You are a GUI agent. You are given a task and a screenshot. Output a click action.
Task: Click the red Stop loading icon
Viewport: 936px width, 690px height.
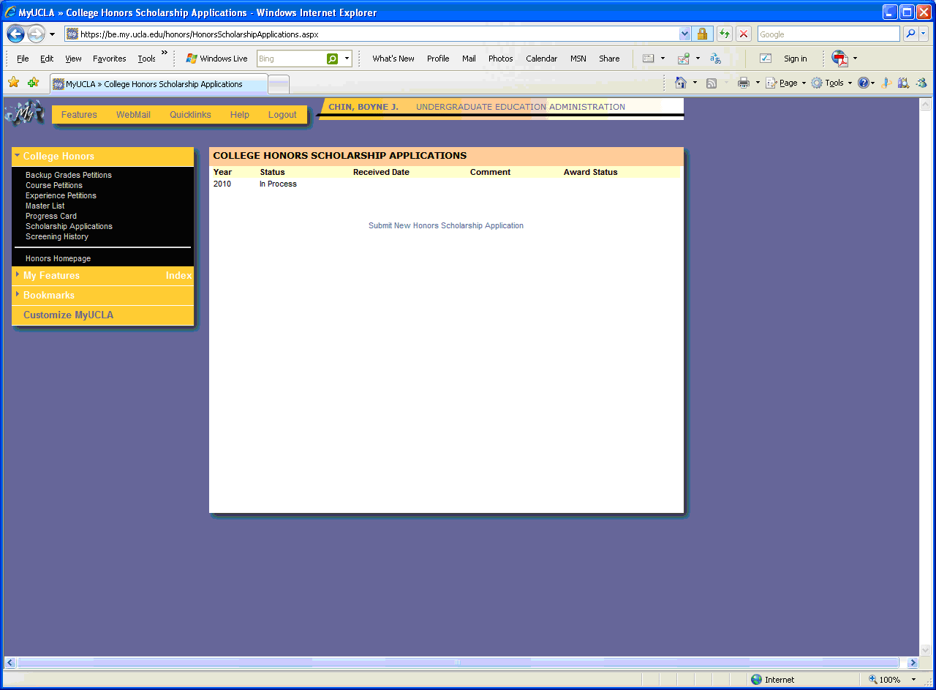pyautogui.click(x=744, y=34)
